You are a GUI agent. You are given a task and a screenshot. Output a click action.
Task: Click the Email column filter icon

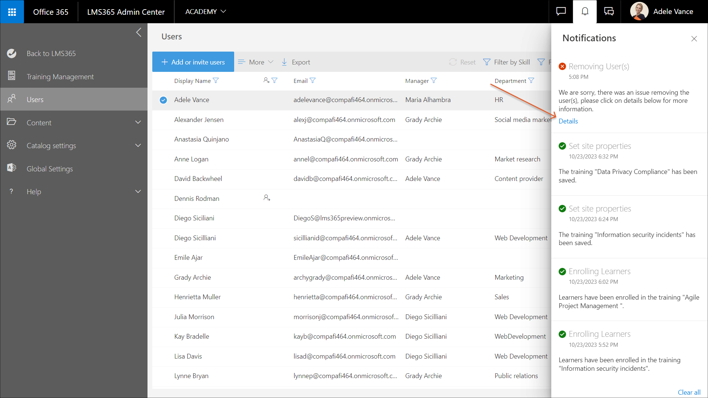coord(313,81)
